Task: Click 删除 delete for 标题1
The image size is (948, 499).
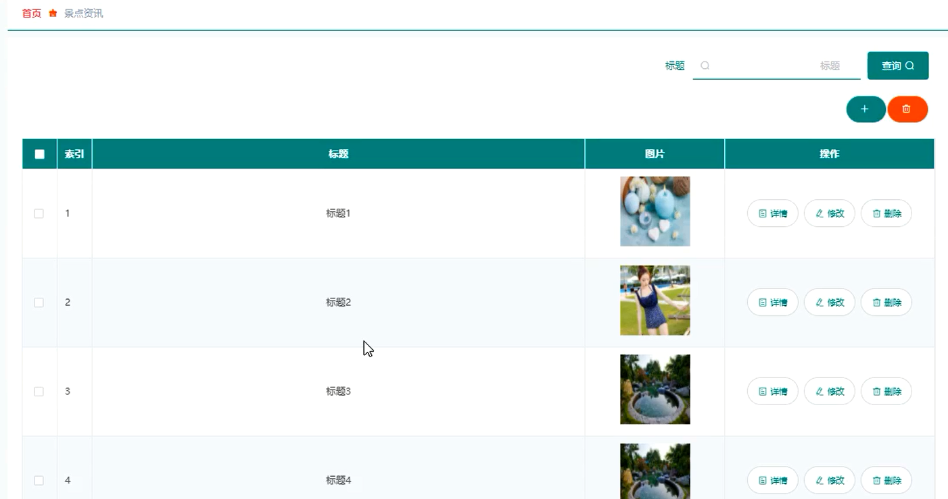Action: tap(886, 213)
